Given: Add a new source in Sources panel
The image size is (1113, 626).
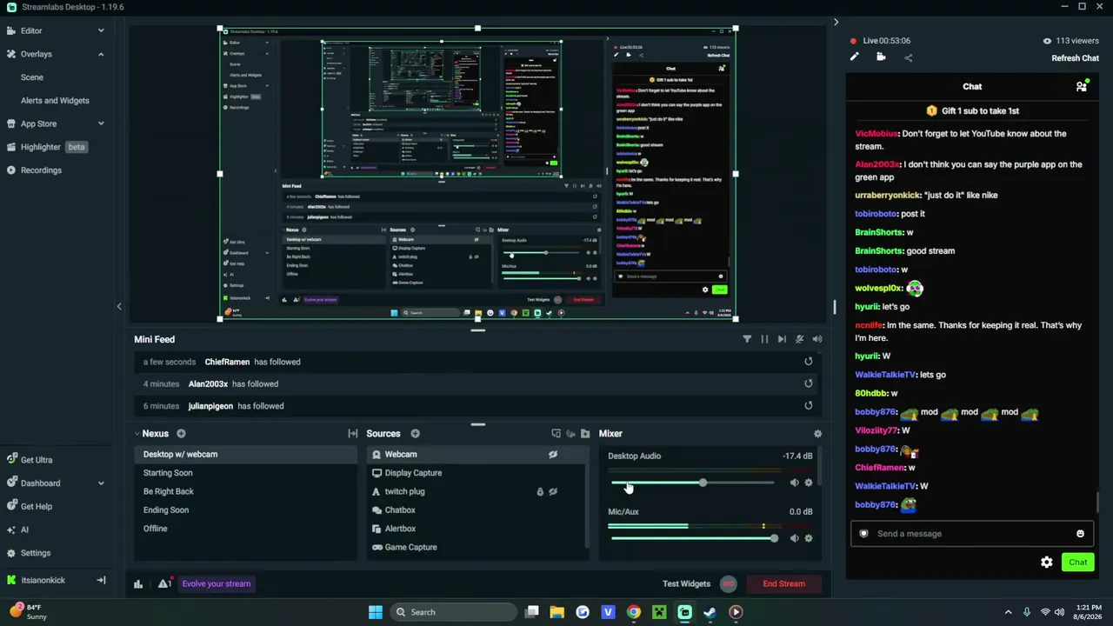Looking at the screenshot, I should click(x=415, y=434).
